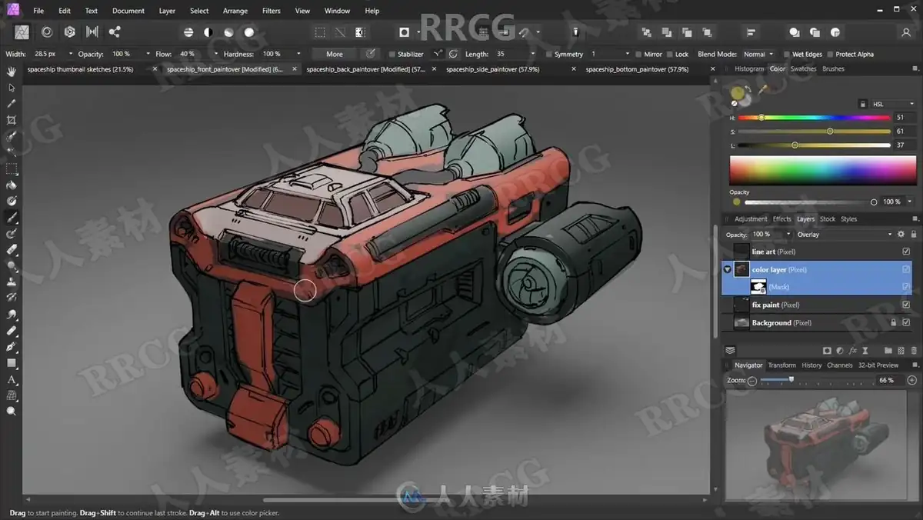This screenshot has width=923, height=520.
Task: Enable the Mirror checkbox
Action: [x=638, y=54]
